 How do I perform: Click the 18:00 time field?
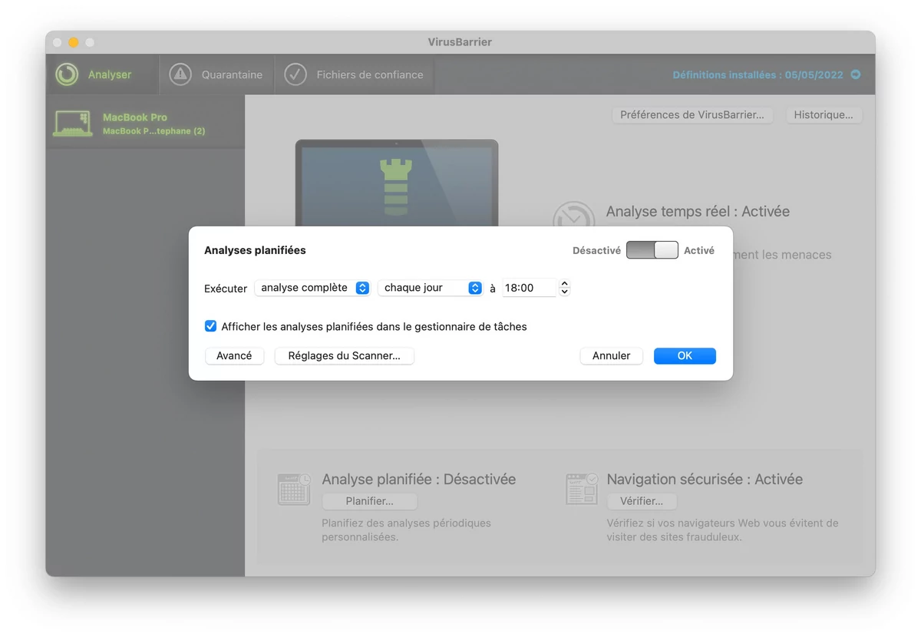point(530,288)
